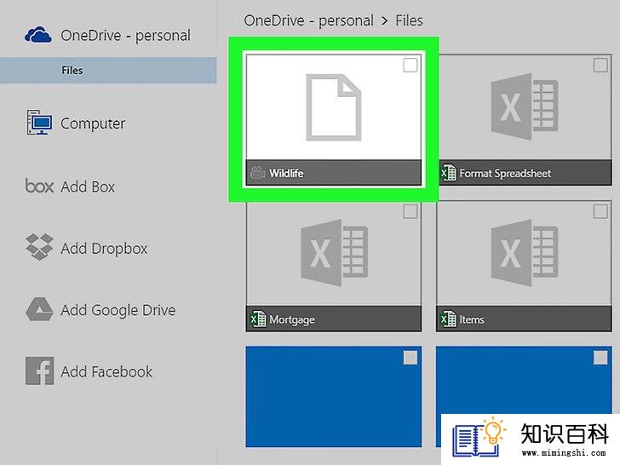Click Excel icon beside Mortgage label
The image size is (620, 465).
[x=258, y=319]
